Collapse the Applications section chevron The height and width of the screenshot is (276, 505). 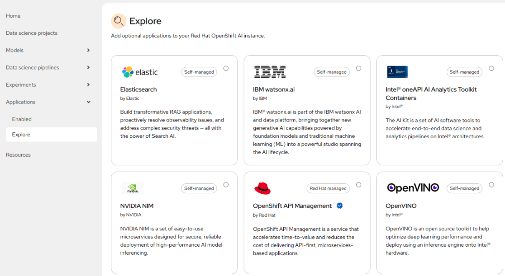88,102
